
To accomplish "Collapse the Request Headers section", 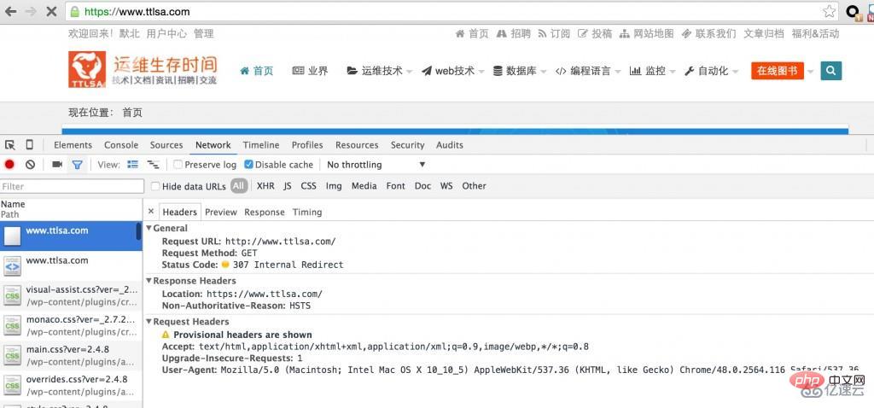I will click(x=149, y=322).
